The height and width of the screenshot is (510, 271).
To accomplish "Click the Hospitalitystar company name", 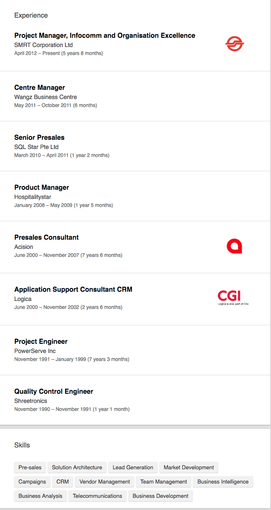I will coord(33,197).
